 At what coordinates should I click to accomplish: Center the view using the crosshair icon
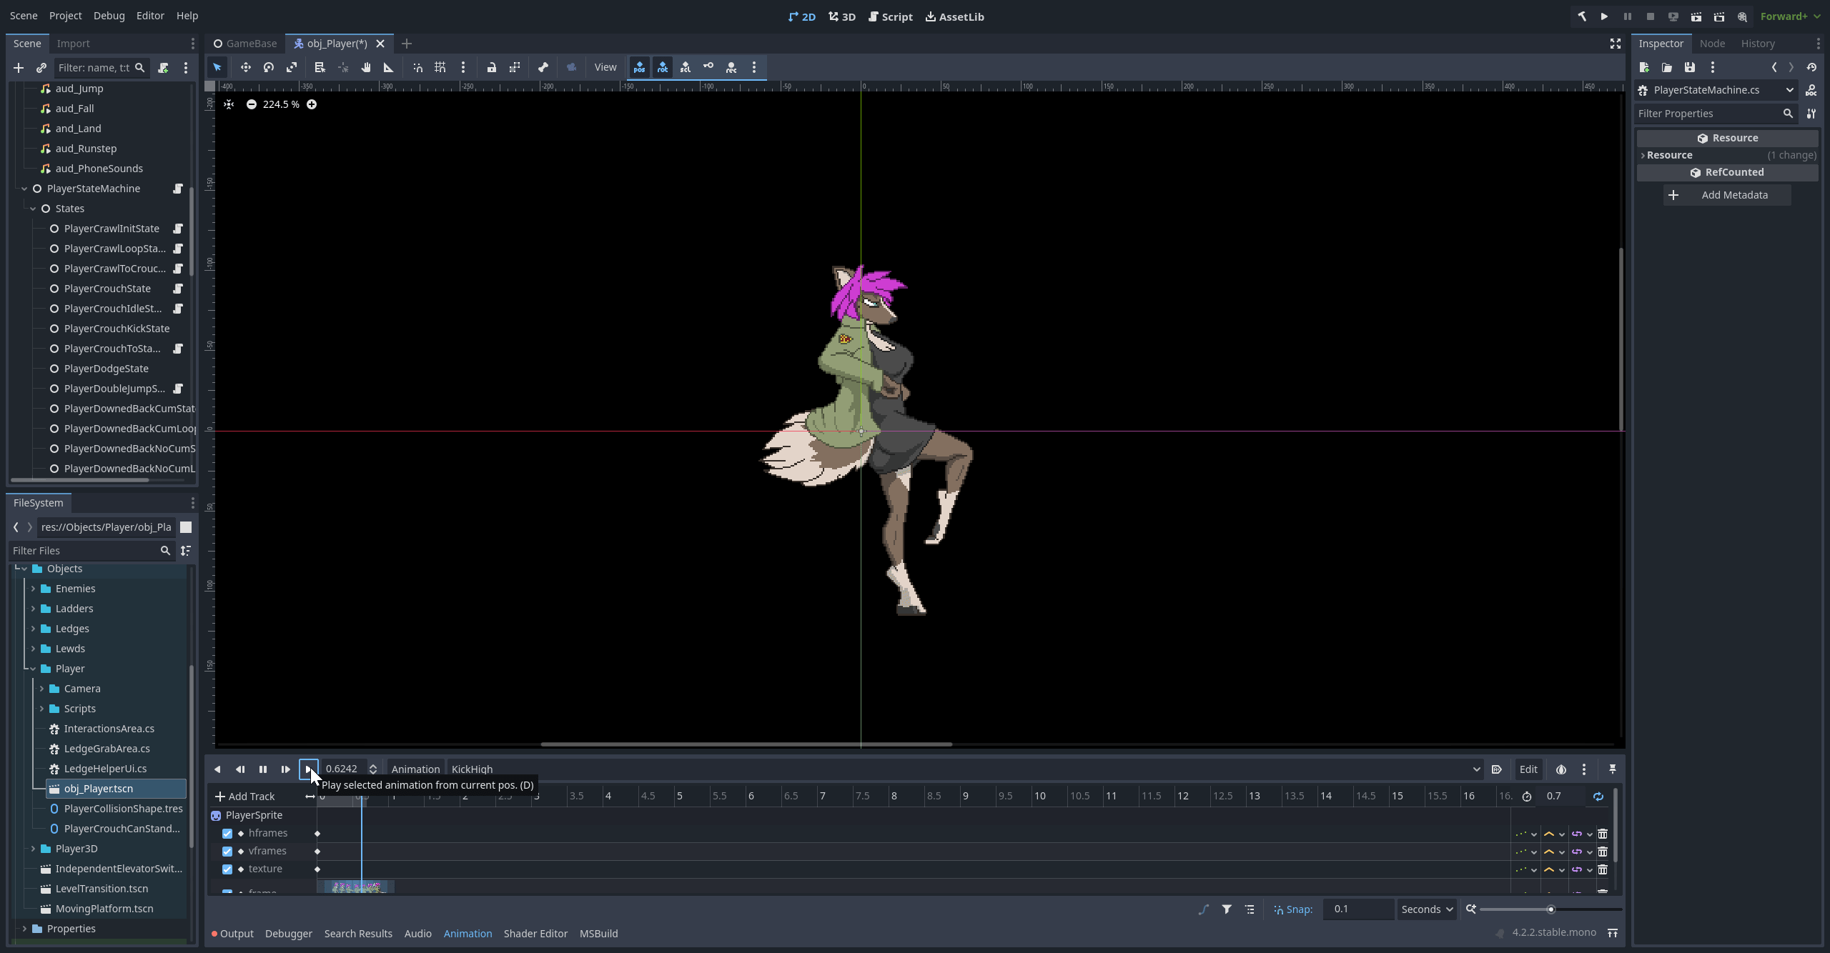coord(229,104)
